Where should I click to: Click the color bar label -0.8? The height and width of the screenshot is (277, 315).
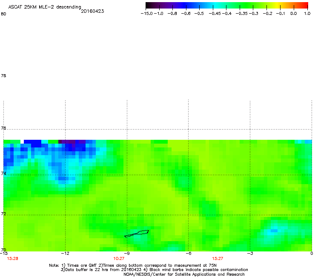pos(172,14)
